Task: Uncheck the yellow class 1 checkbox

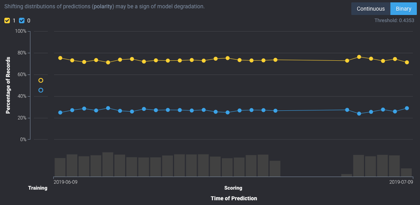Action: tap(7, 20)
